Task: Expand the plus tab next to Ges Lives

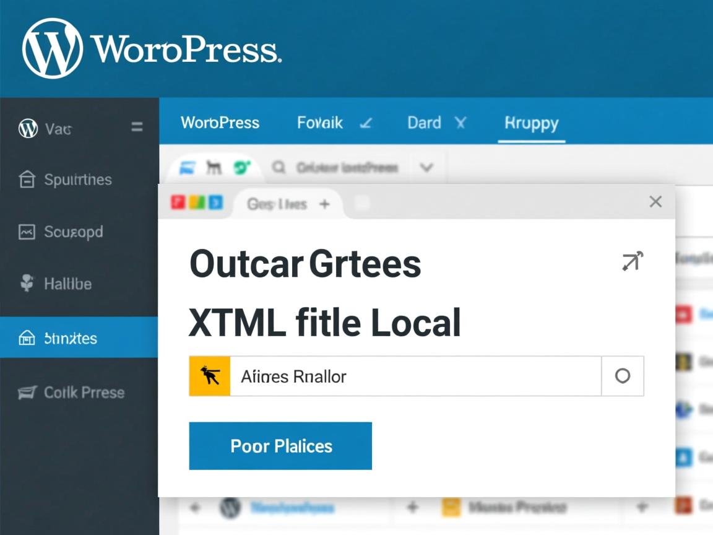Action: point(324,204)
